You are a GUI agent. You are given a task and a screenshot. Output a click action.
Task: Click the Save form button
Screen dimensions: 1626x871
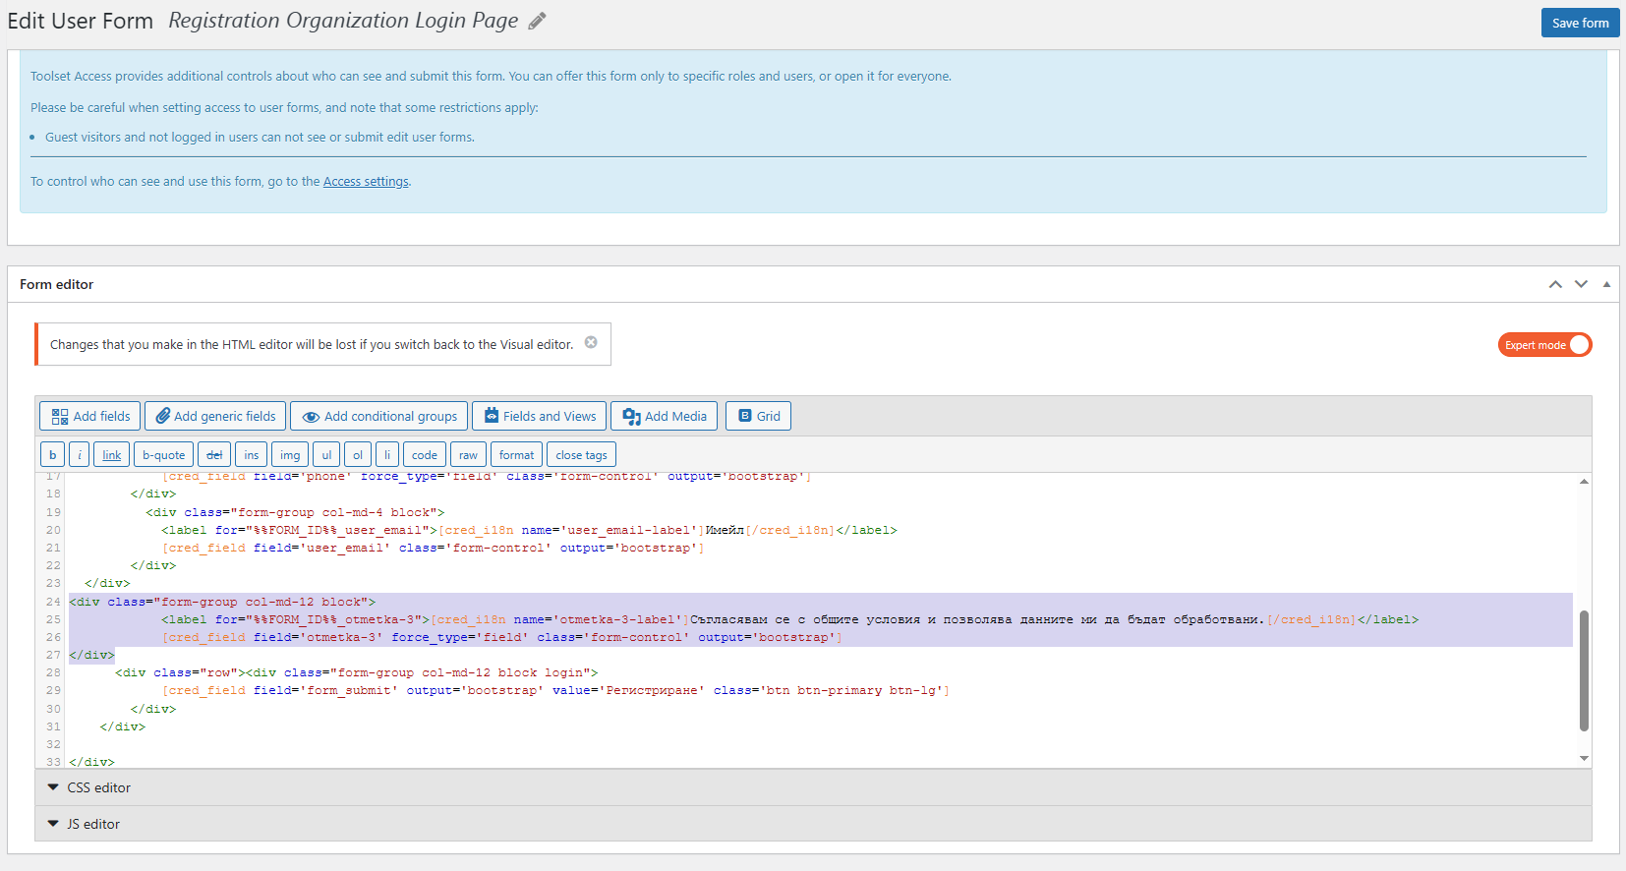pyautogui.click(x=1580, y=23)
